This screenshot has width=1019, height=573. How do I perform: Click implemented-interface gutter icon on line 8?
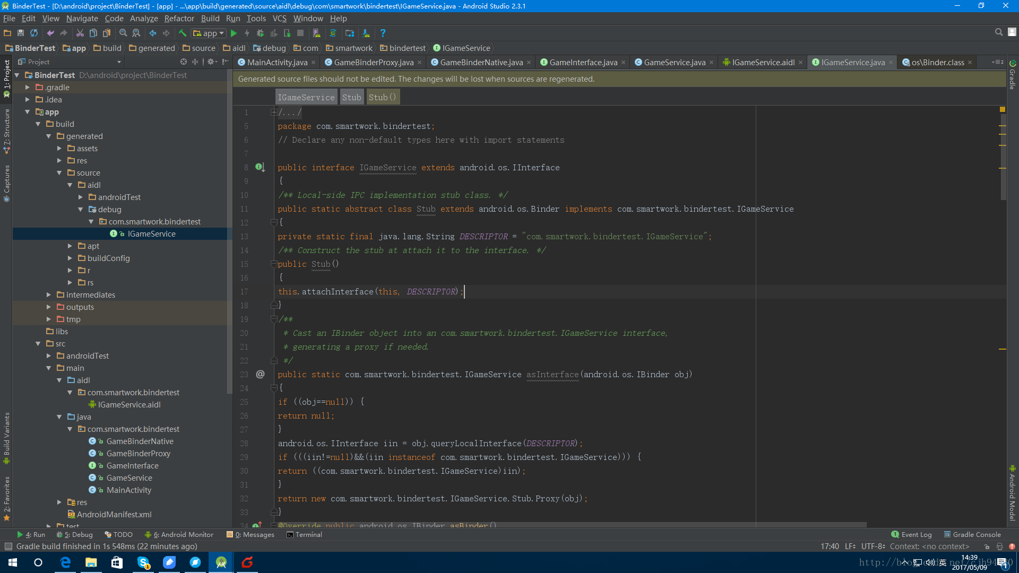coord(260,167)
